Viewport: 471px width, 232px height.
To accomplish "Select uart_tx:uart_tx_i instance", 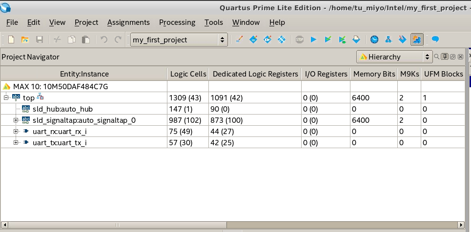I will tap(60, 142).
